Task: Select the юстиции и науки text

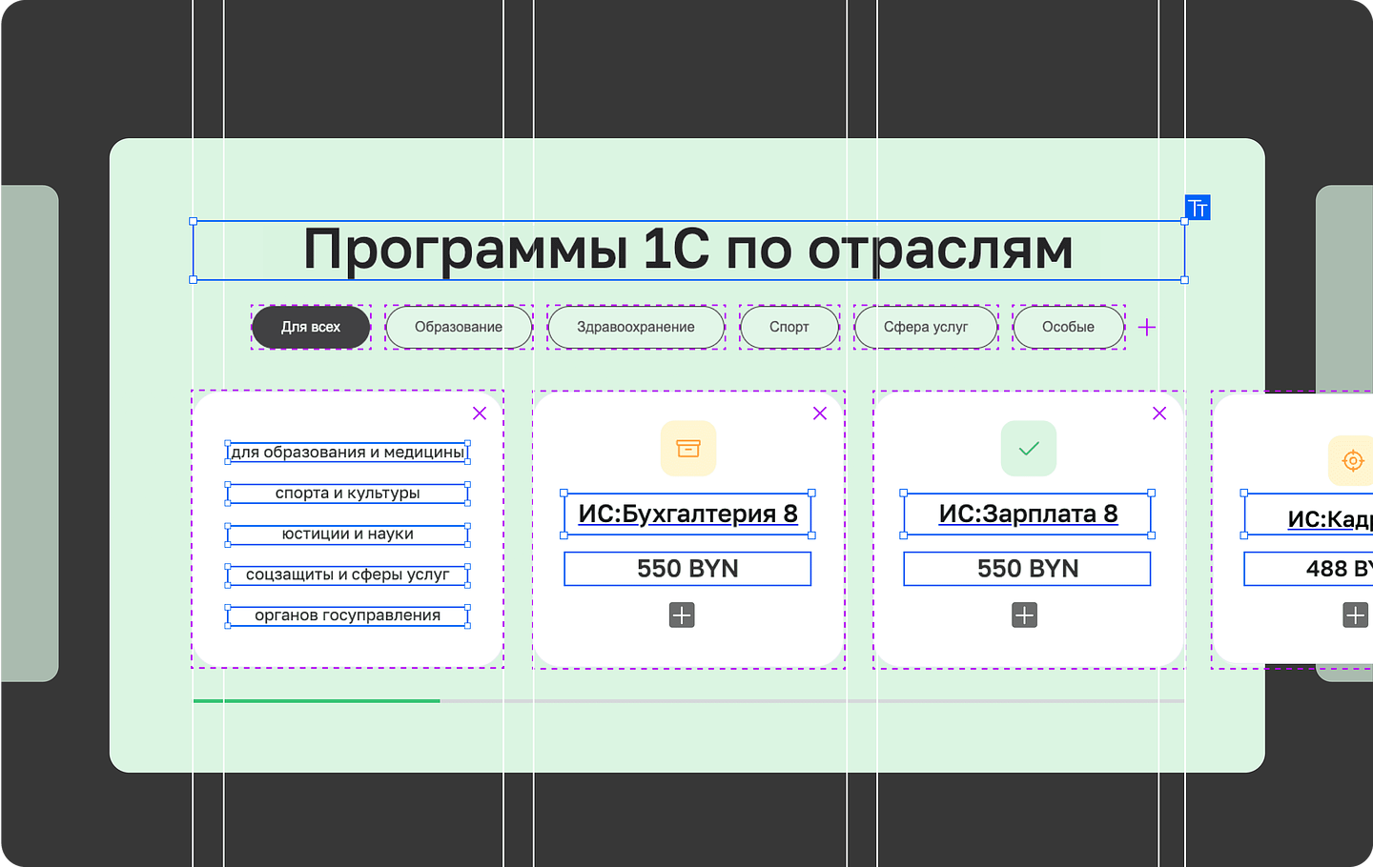Action: click(x=348, y=534)
